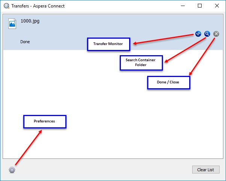Click the empty white area of the transfer list
The height and width of the screenshot is (181, 226).
pyautogui.click(x=113, y=113)
